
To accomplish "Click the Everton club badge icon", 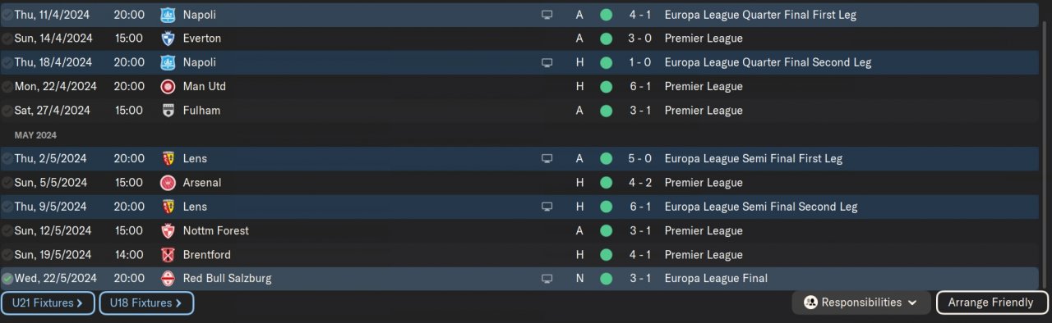I will (x=168, y=39).
